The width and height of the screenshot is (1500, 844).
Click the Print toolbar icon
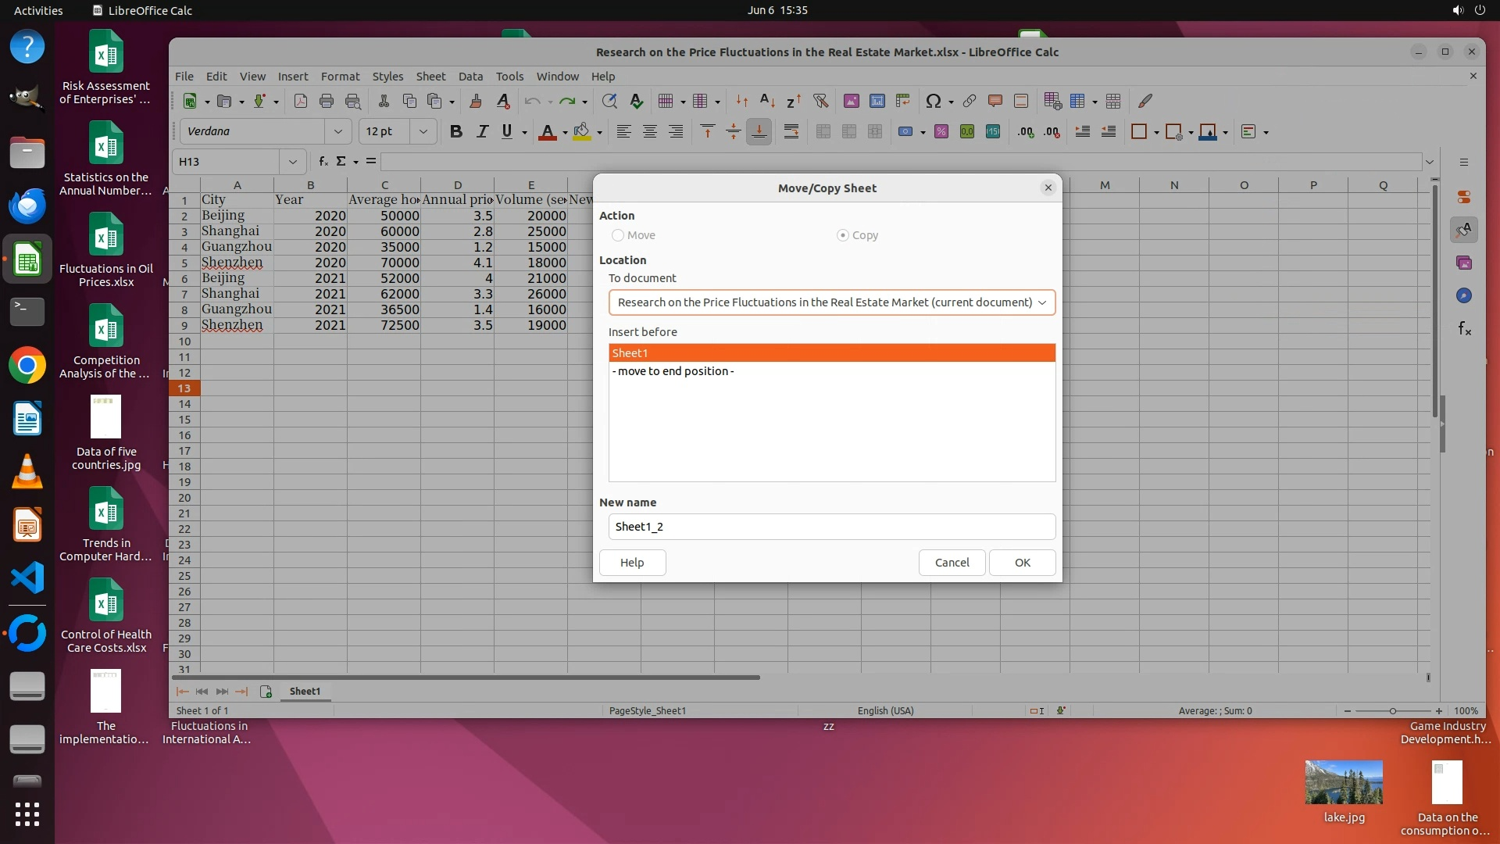327,101
